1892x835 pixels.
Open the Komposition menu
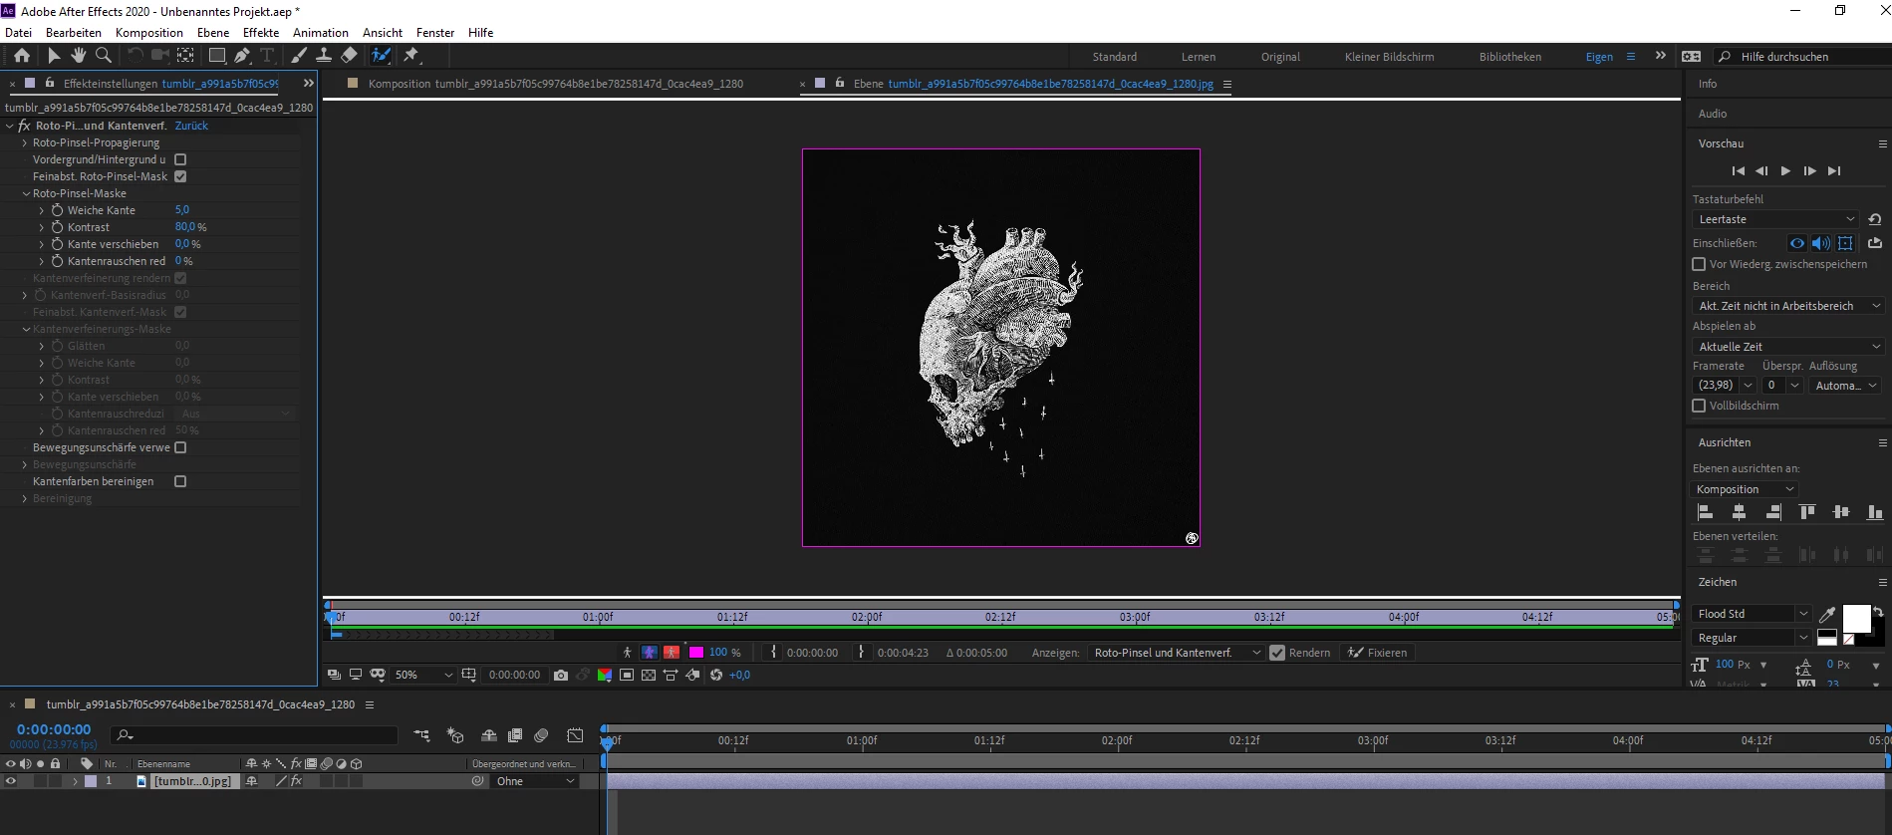[149, 32]
